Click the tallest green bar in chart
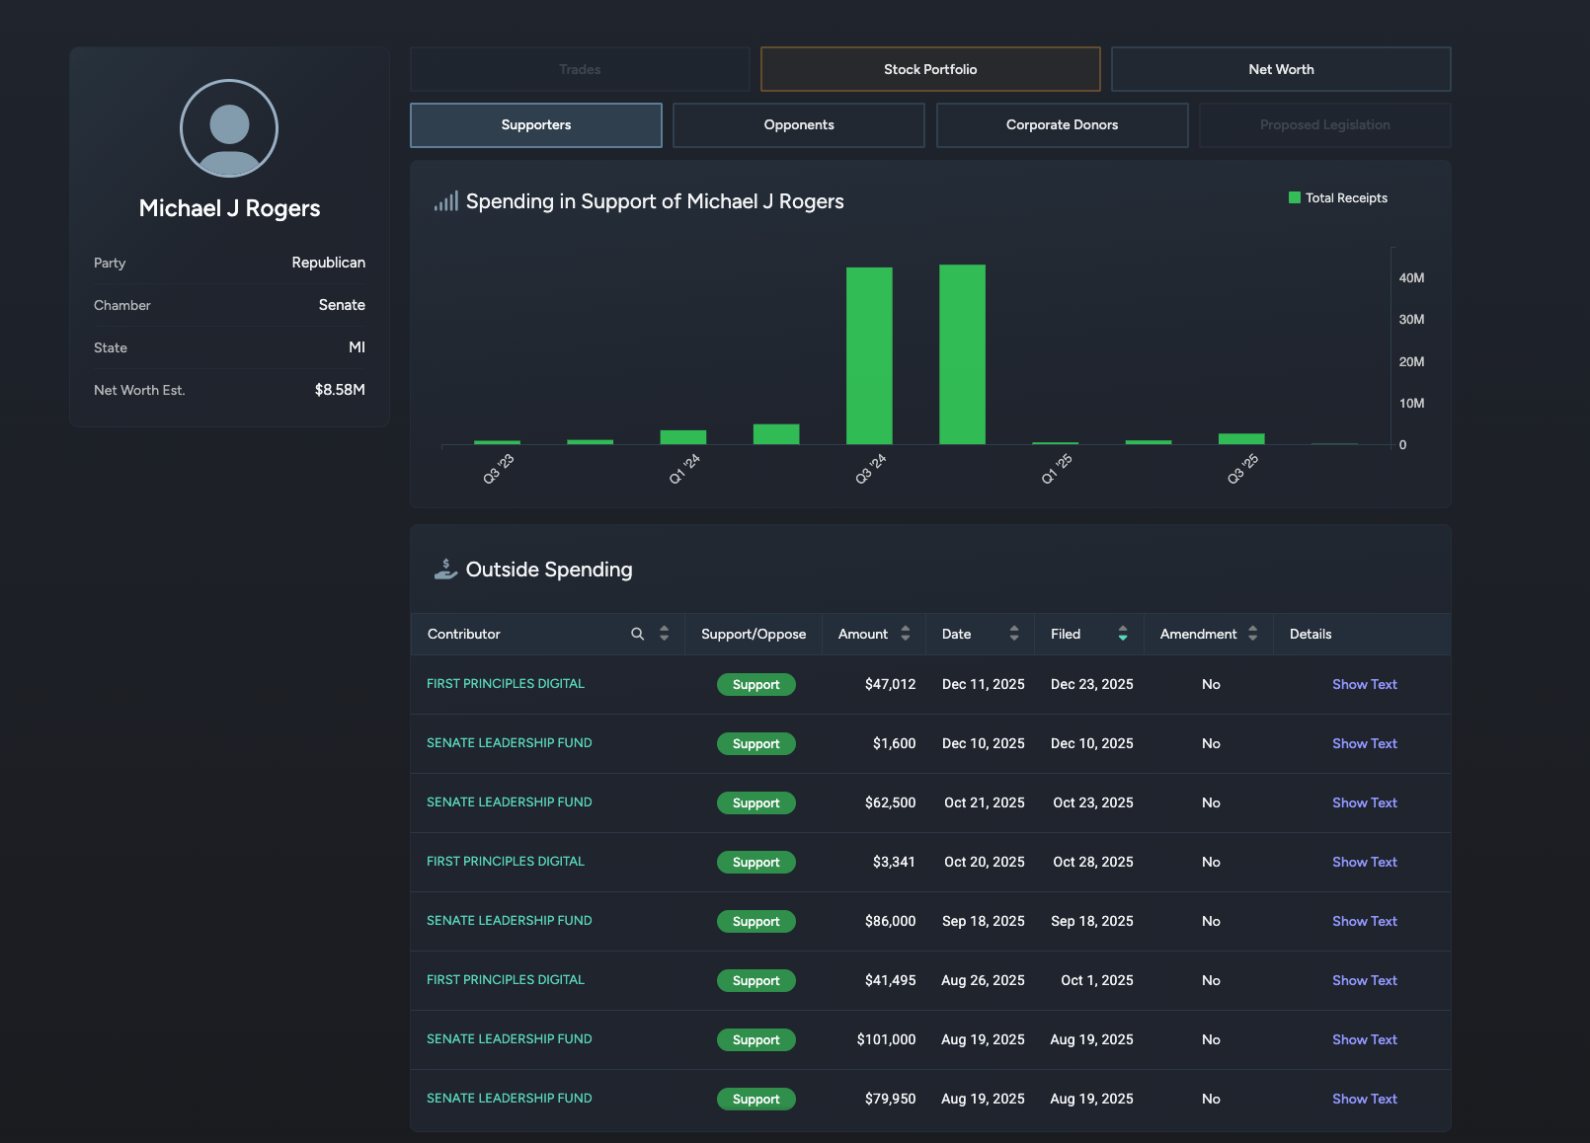 (962, 354)
